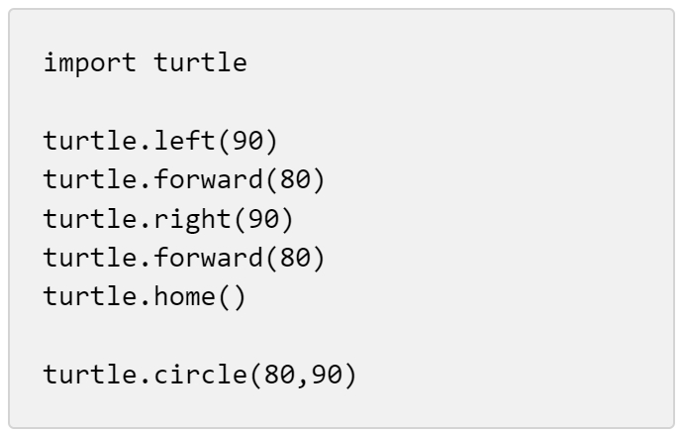Click the first turtle.forward(80) line

pyautogui.click(x=184, y=180)
